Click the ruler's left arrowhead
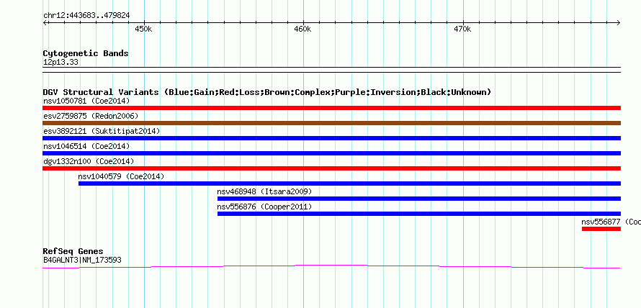This screenshot has width=641, height=308. click(45, 22)
